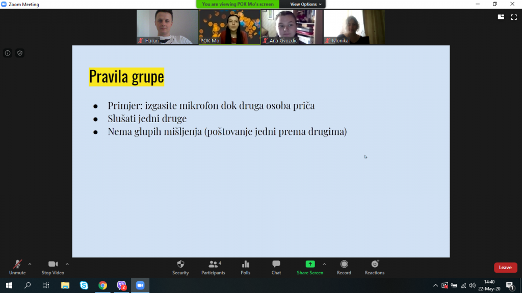The height and width of the screenshot is (293, 522).
Task: Toggle Stop Video camera button
Action: pos(53,265)
